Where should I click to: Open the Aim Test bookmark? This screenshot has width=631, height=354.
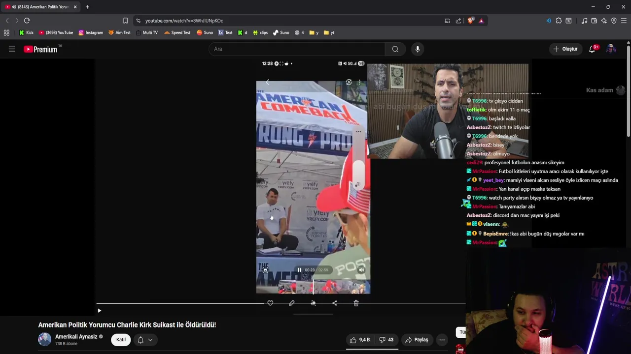point(119,32)
